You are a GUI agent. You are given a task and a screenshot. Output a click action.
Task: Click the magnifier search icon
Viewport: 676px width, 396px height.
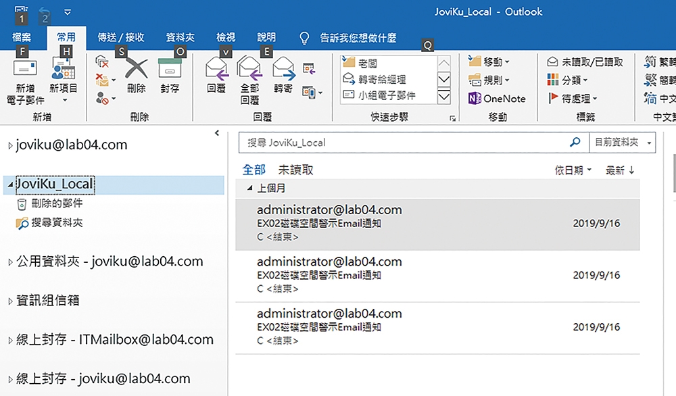coord(575,143)
